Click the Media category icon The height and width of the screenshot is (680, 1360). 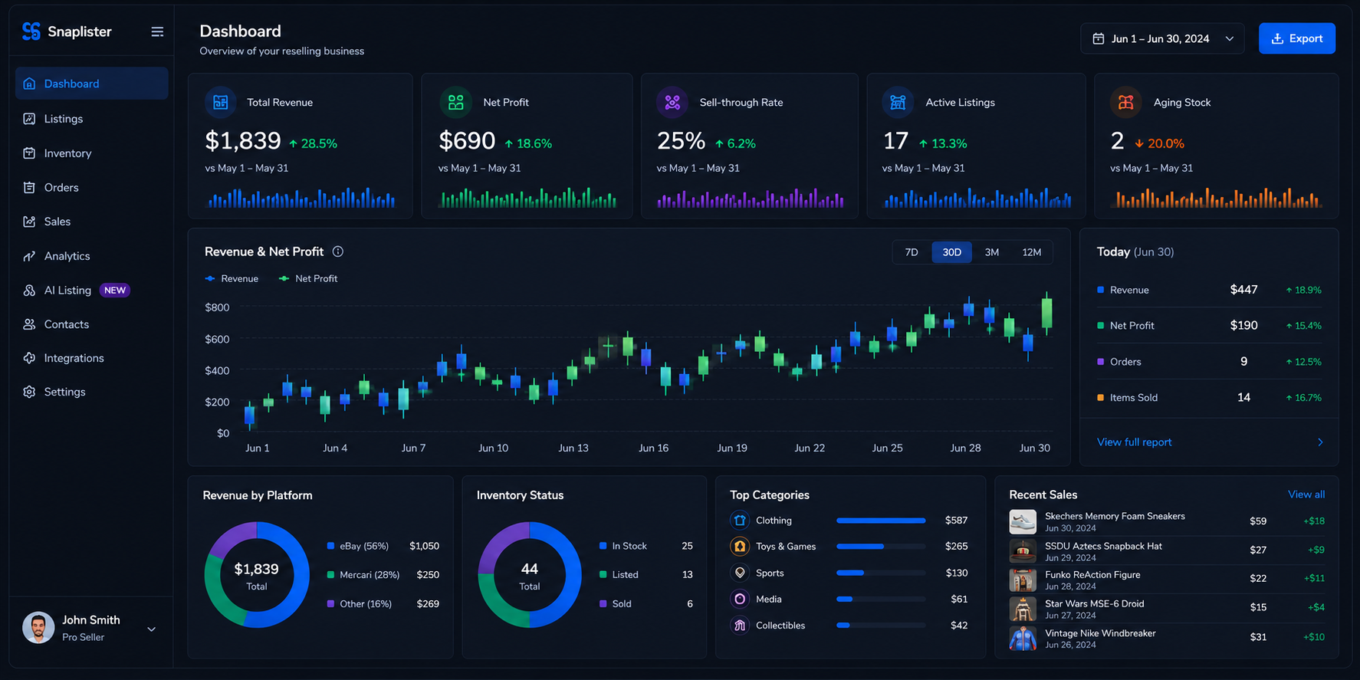[740, 600]
